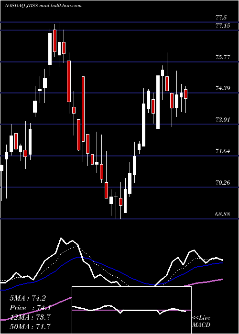
Task: Click inside the MACD inset chart
Action: pos(131,310)
